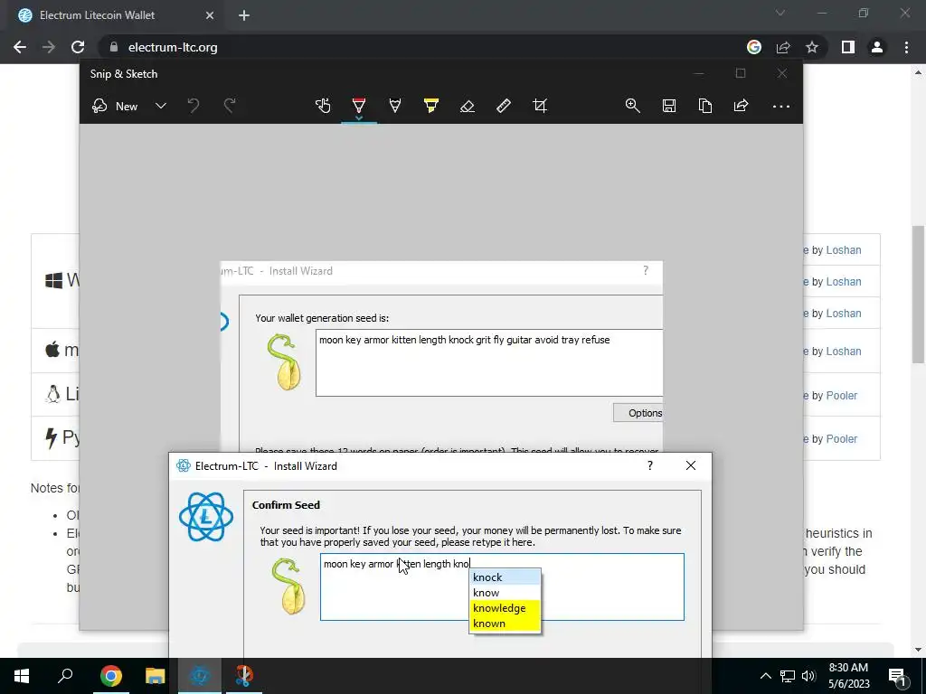926x694 pixels.
Task: Reload the electrum-ltc.org page
Action: click(78, 47)
